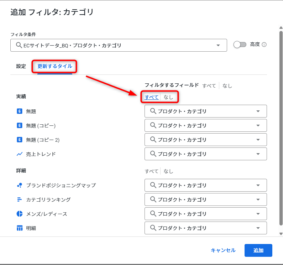Click the info icon next to 高度
The width and height of the screenshot is (283, 265).
click(264, 45)
